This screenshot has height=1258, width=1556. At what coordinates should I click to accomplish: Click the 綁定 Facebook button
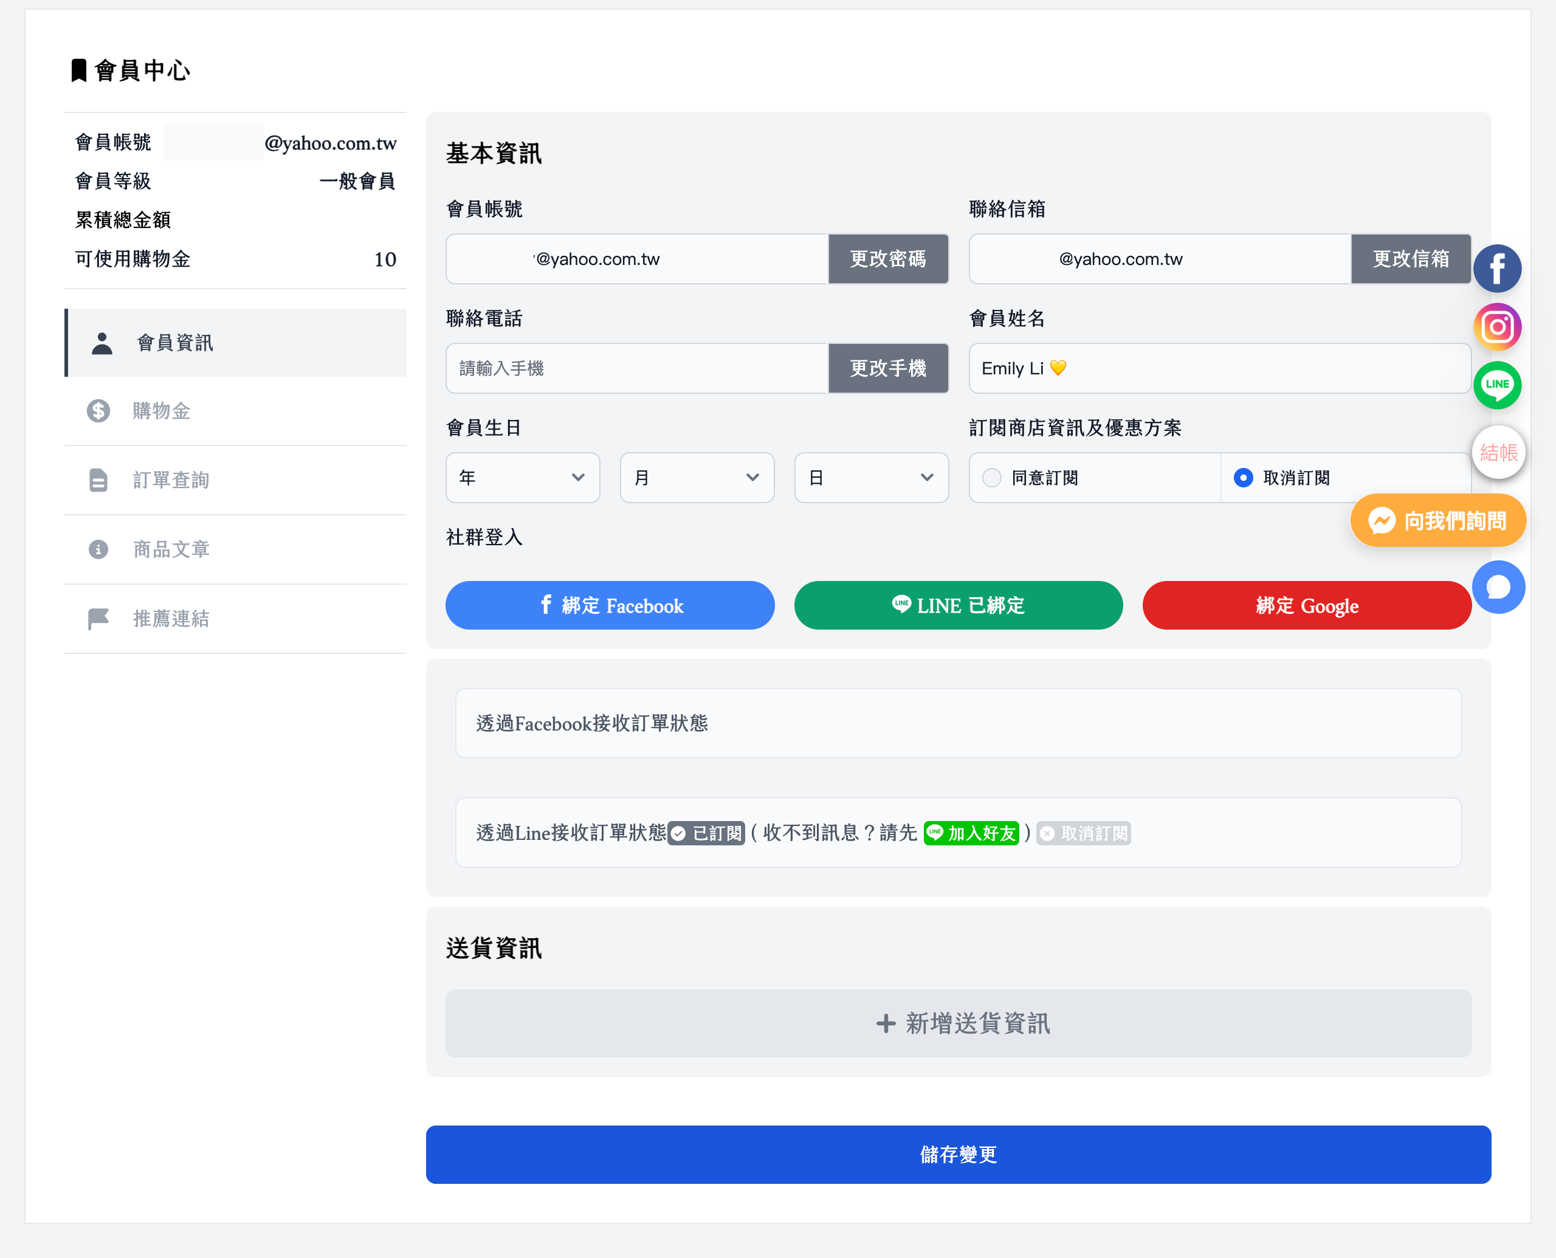(610, 605)
